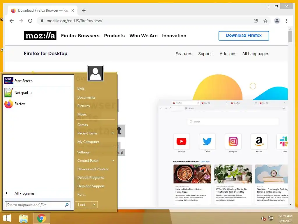Click the Download Firefox button
The height and width of the screenshot is (224, 298).
(x=244, y=36)
